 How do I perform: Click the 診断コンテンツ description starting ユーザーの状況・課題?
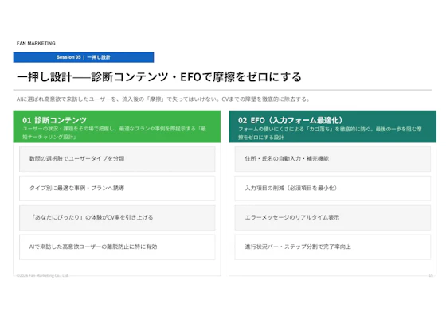click(115, 133)
